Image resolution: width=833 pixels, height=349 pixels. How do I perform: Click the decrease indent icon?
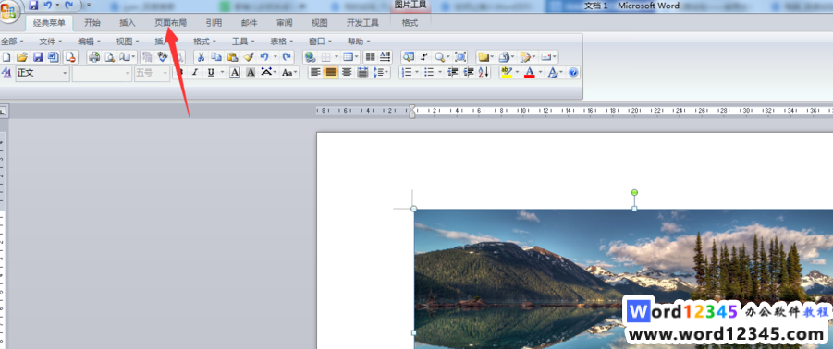click(x=453, y=72)
